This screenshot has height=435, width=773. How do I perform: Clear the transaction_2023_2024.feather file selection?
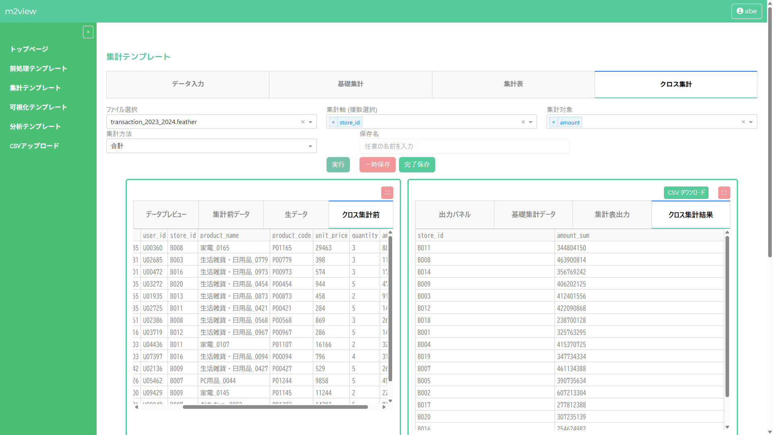tap(303, 122)
